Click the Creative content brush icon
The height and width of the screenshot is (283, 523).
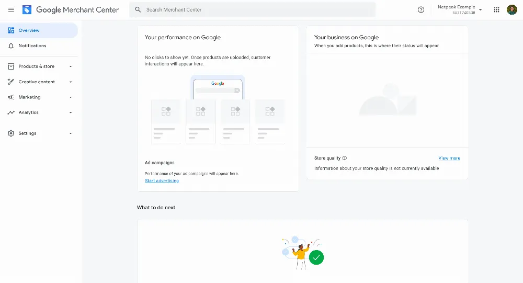coord(11,82)
